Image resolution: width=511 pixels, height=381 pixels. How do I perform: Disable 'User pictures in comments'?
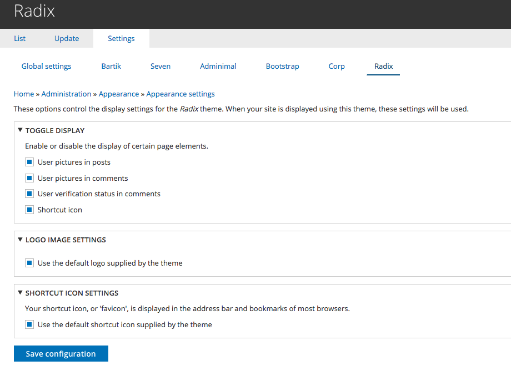point(29,178)
